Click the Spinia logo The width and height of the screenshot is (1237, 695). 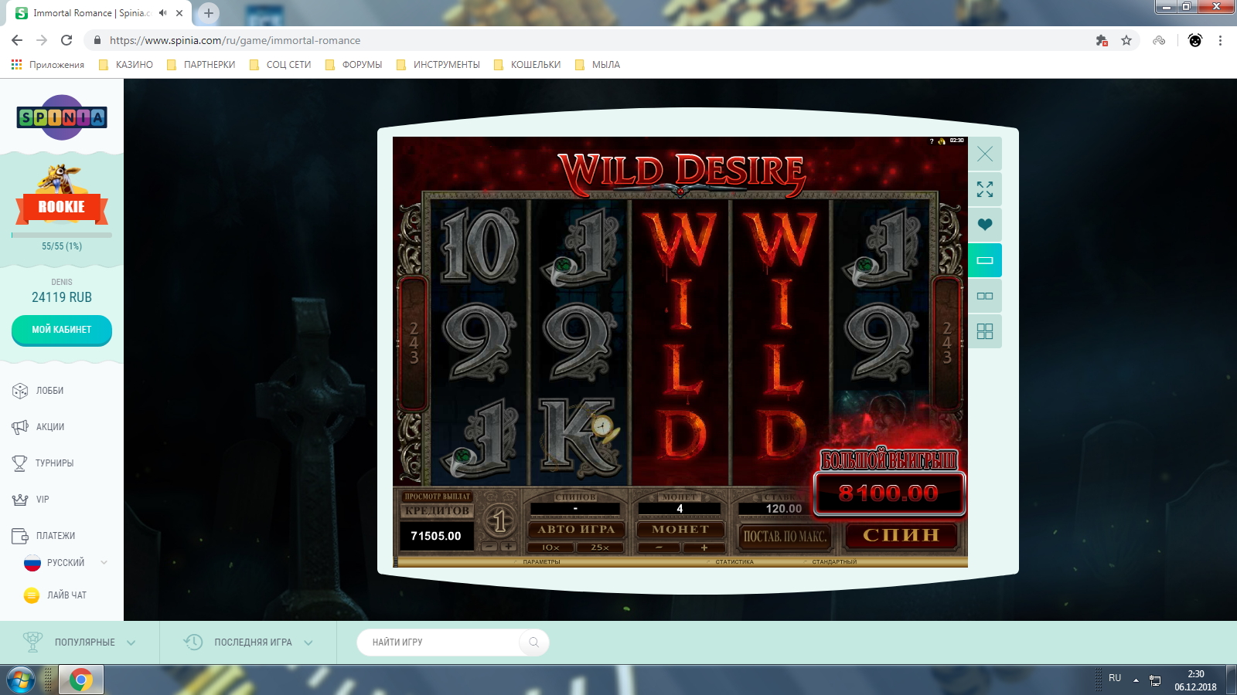pyautogui.click(x=62, y=117)
